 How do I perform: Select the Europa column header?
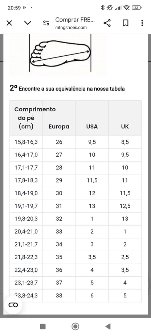[59, 127]
